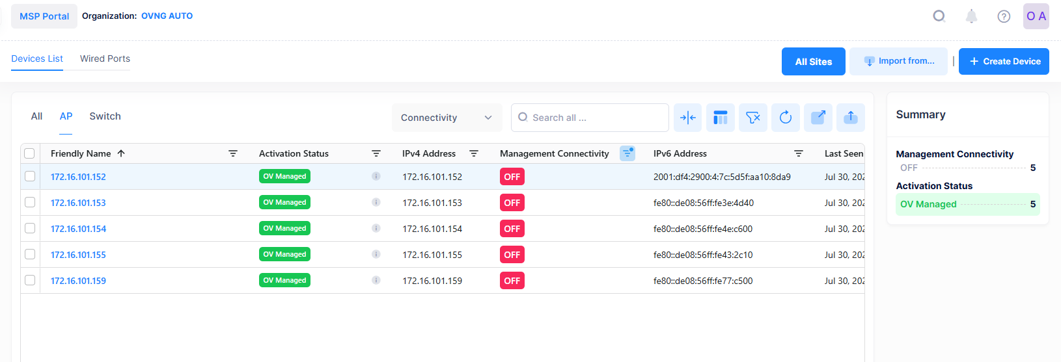Select the Switch device tab
The image size is (1061, 362).
click(x=105, y=116)
